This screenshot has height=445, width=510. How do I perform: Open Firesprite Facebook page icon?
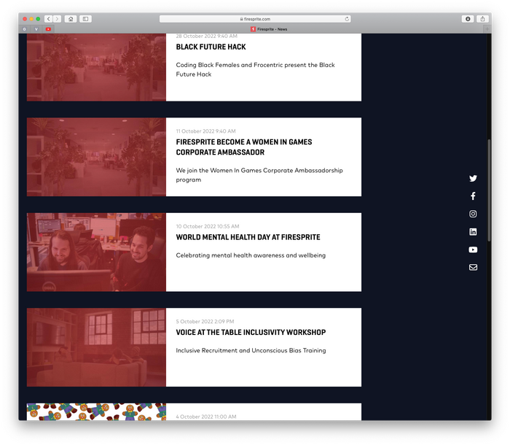tap(473, 196)
